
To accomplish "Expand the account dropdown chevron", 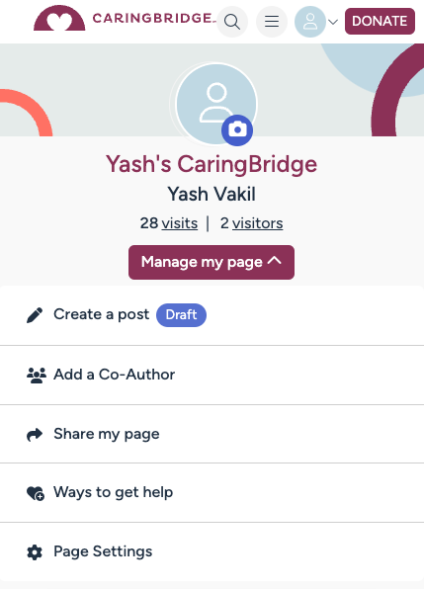I will 333,22.
